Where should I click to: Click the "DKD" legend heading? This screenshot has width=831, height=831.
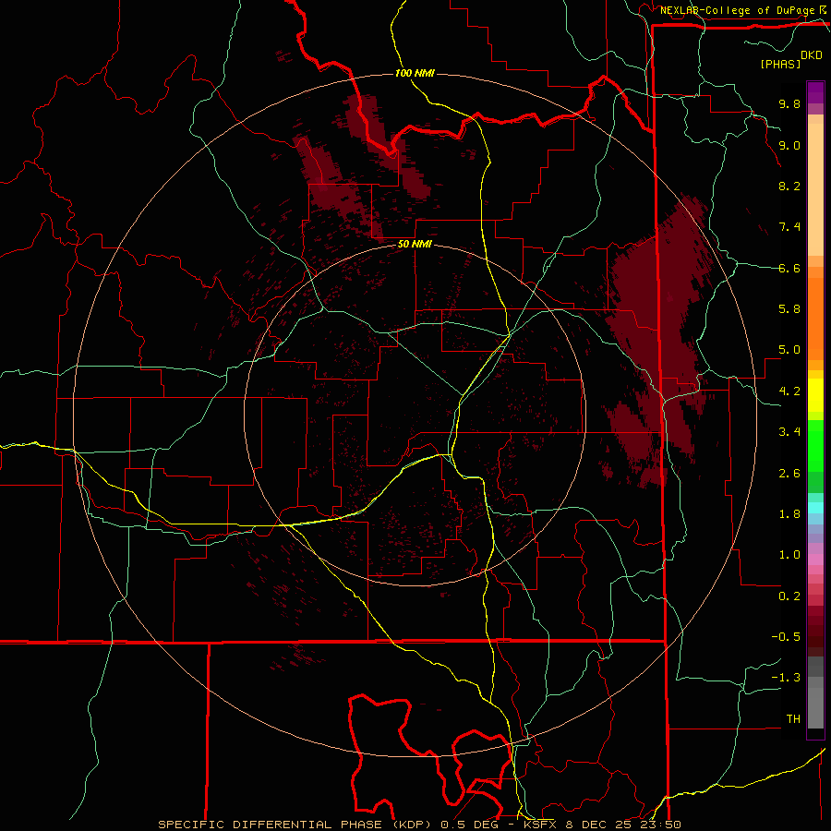pos(812,55)
